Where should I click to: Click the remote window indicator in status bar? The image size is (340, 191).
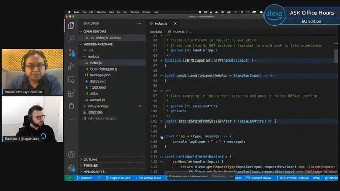pos(70,178)
